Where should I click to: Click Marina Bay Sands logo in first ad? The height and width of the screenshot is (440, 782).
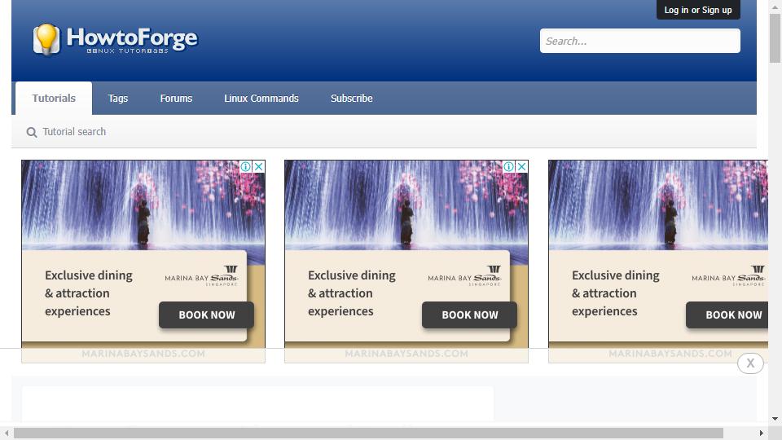coord(201,276)
